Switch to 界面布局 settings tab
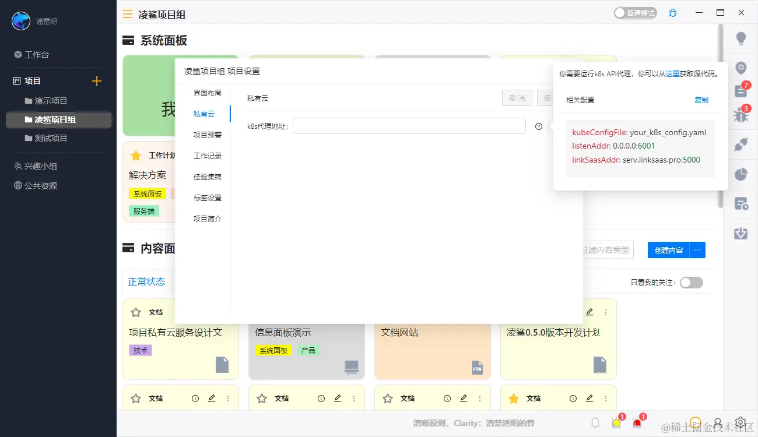Image resolution: width=758 pixels, height=437 pixels. [x=208, y=93]
